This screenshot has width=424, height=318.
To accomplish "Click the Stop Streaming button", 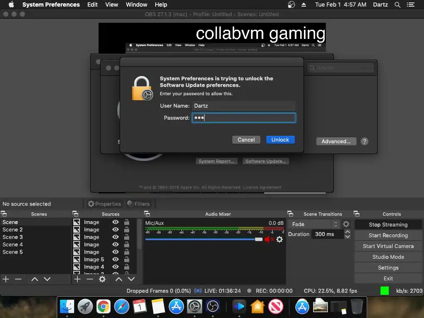I will coord(388,225).
